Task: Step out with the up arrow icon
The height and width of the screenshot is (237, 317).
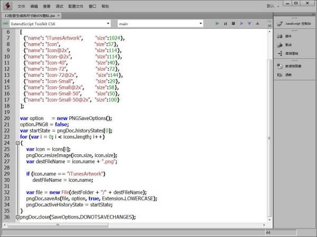Action: (257, 23)
